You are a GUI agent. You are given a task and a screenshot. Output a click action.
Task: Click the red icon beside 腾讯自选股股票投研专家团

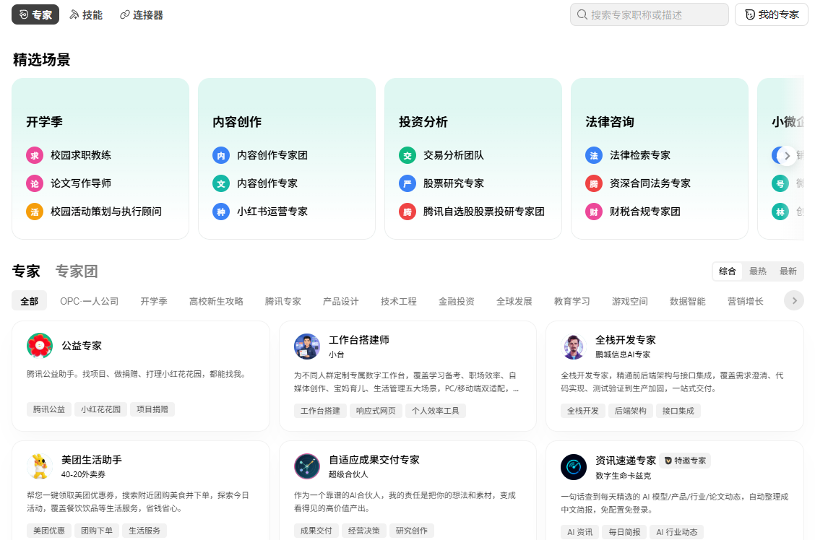click(x=407, y=212)
